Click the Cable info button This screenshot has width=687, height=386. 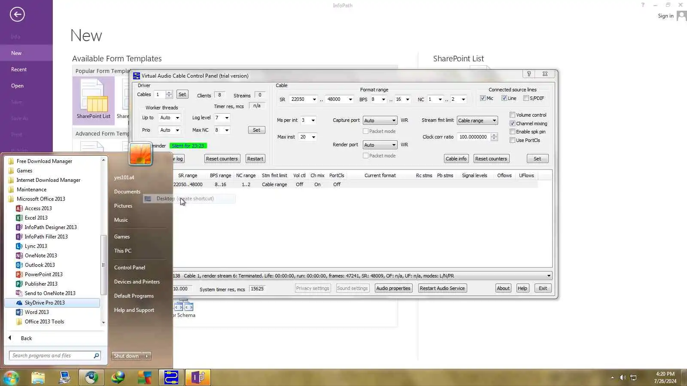coord(456,159)
